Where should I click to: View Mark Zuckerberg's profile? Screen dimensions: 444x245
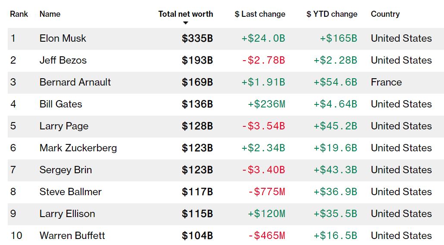[x=78, y=148]
